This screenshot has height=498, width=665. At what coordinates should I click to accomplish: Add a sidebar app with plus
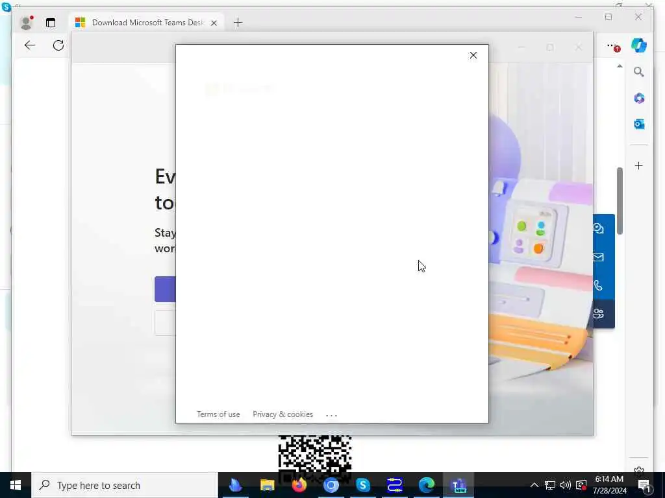pyautogui.click(x=639, y=165)
